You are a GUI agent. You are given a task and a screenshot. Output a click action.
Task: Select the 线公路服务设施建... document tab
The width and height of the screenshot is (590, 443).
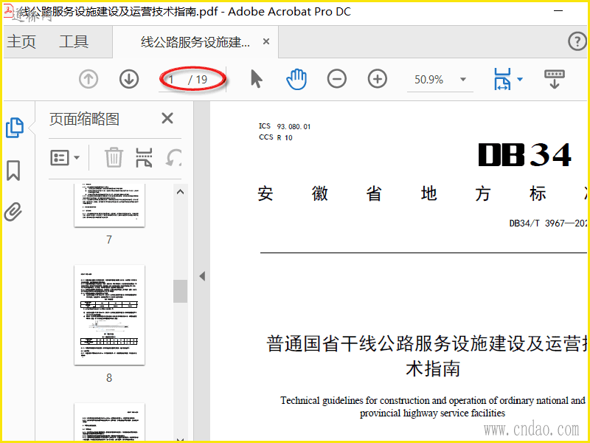point(195,42)
